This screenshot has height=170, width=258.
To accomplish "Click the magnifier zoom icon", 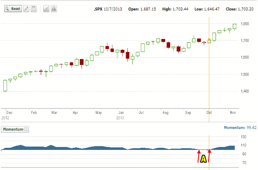I will 7,9.
